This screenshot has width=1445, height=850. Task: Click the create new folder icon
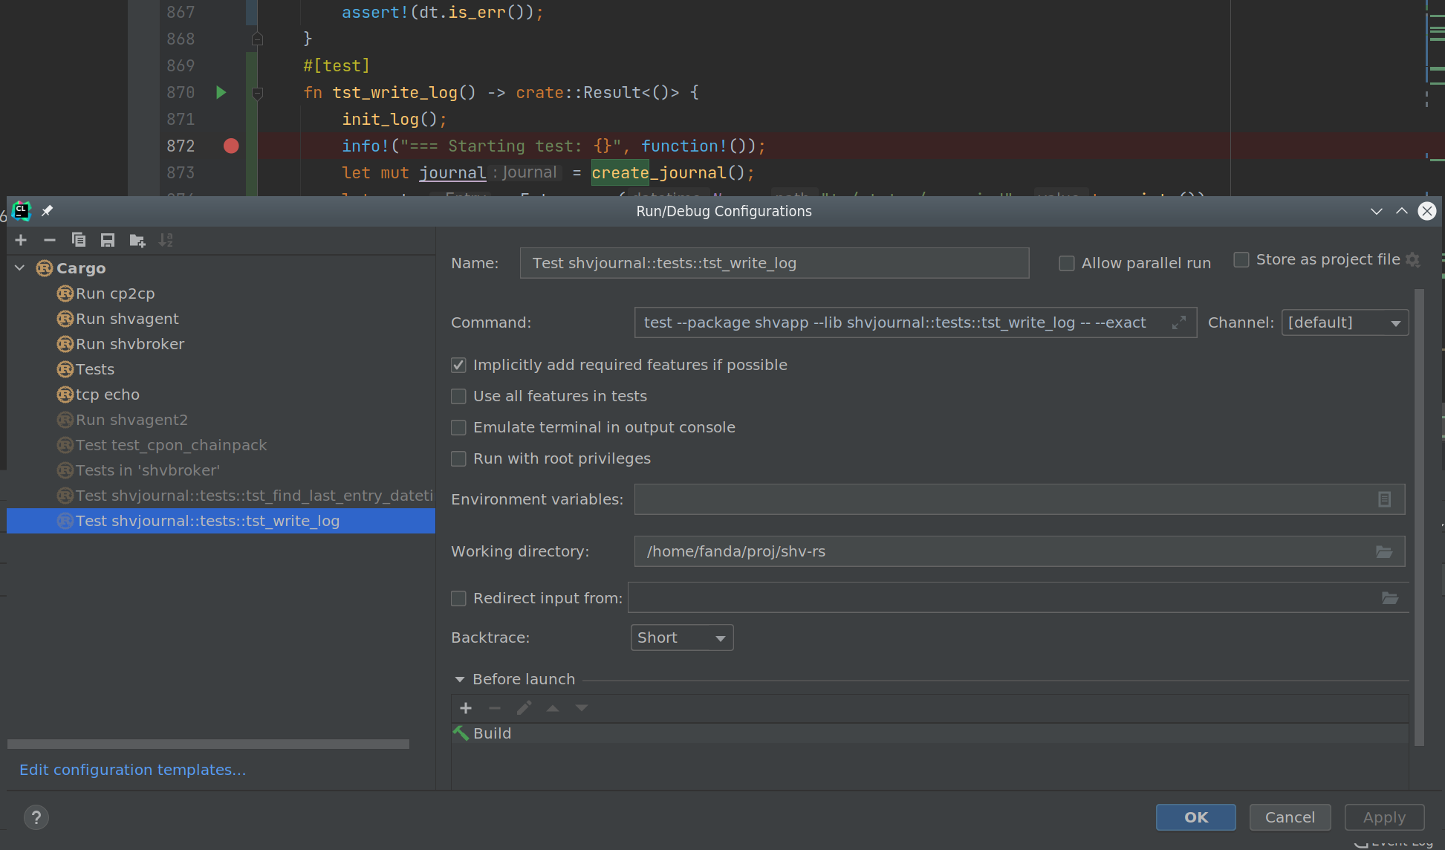point(137,240)
